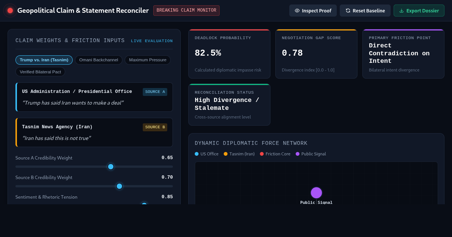The width and height of the screenshot is (452, 237).
Task: Click the Source A Credibility Weight slider handle
Action: coord(111,167)
